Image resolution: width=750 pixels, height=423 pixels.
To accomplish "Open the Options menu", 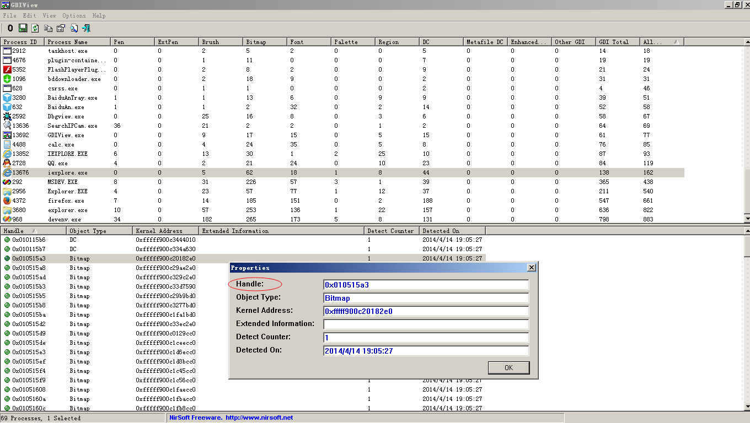I will pyautogui.click(x=74, y=15).
